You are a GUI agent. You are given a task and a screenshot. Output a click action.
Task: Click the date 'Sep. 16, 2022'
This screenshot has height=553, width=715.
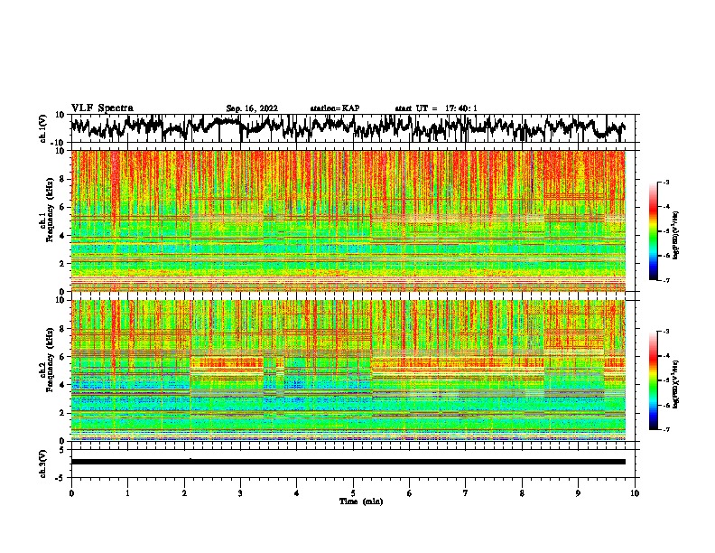tap(252, 108)
